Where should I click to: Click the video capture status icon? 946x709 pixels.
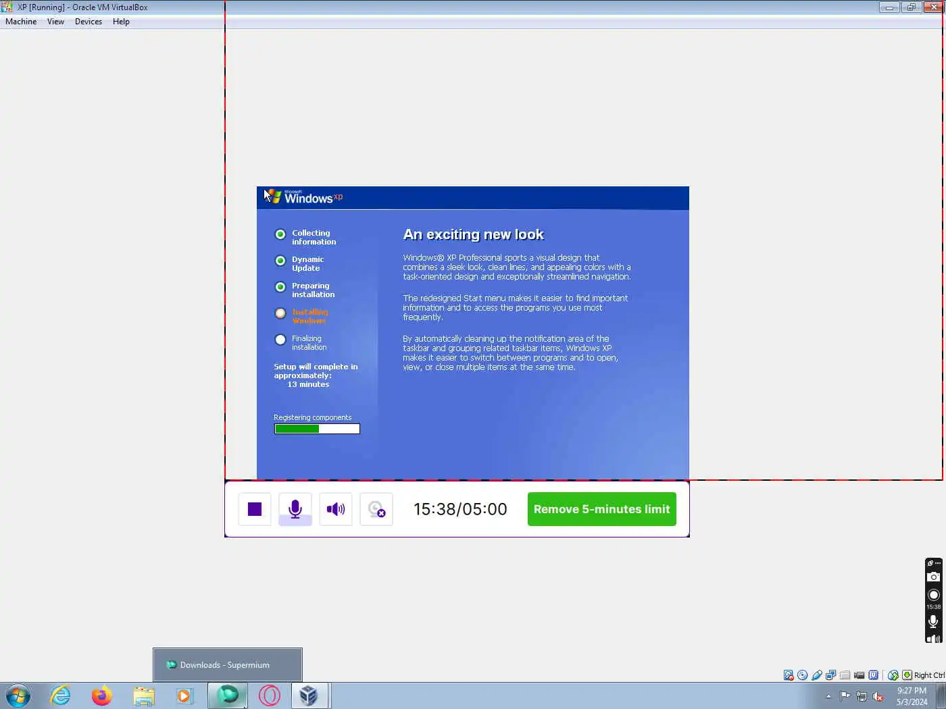(x=860, y=675)
